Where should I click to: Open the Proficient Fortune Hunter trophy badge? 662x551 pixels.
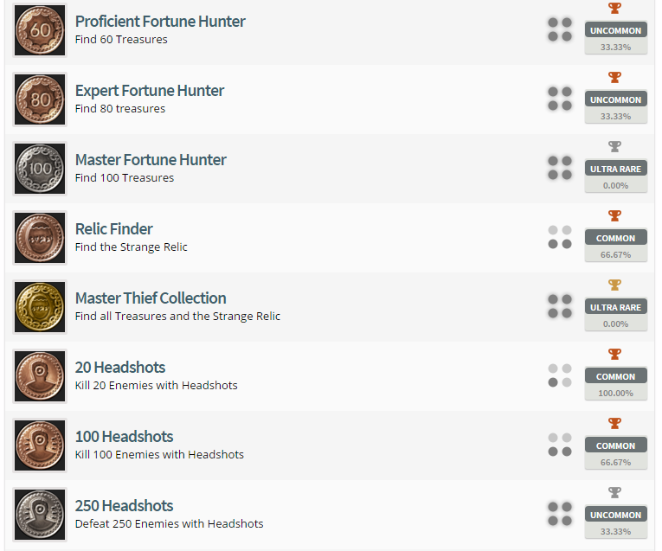click(40, 30)
